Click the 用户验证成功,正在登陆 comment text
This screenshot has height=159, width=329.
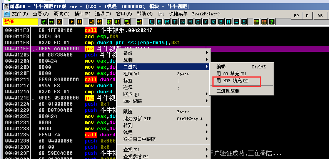[x=245, y=154]
